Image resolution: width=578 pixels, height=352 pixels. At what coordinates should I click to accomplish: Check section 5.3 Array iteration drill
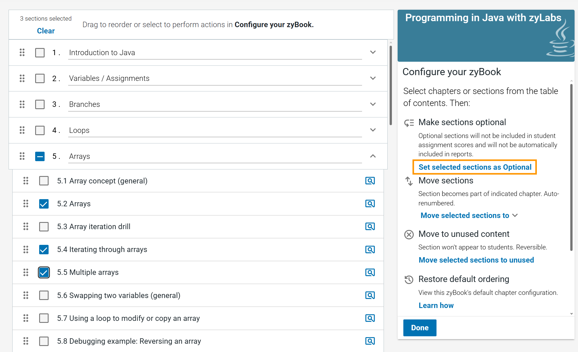[x=44, y=227]
